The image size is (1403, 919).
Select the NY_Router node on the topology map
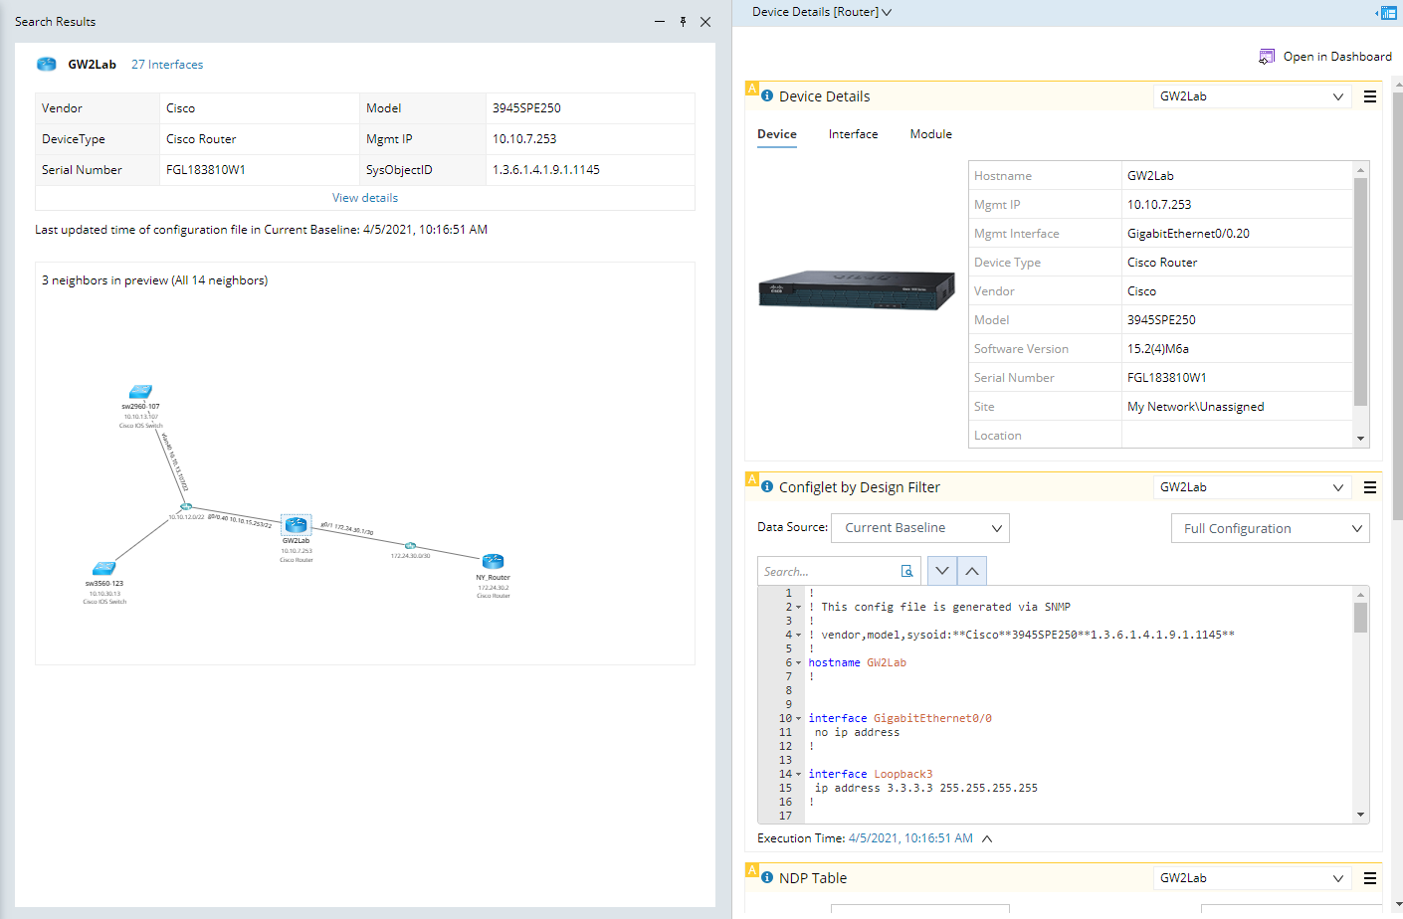pos(493,560)
